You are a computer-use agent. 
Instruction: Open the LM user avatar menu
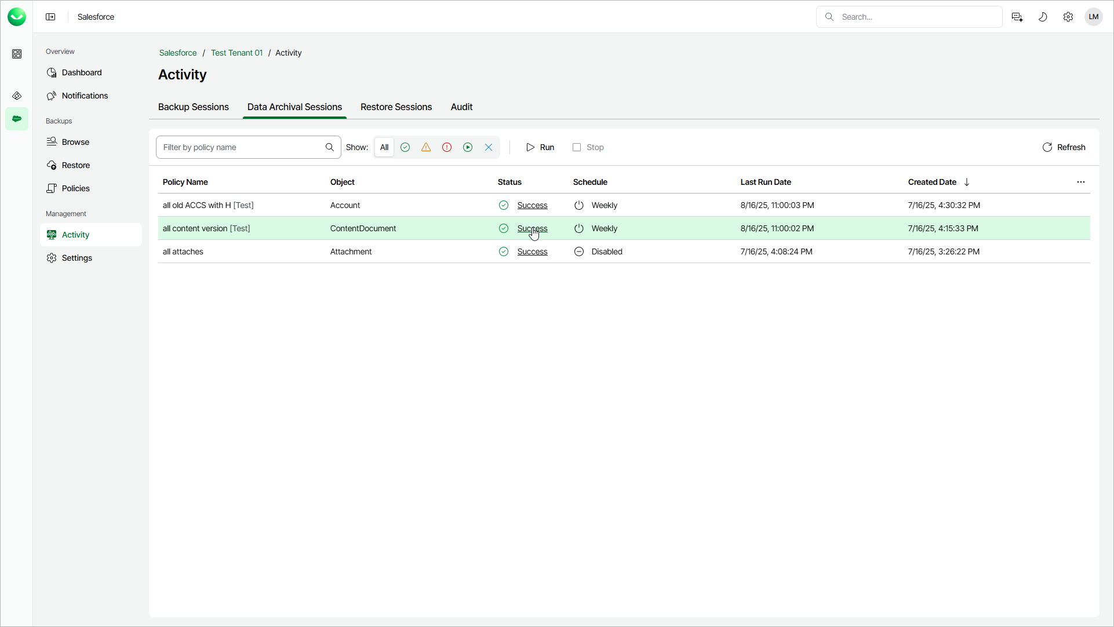click(x=1094, y=17)
